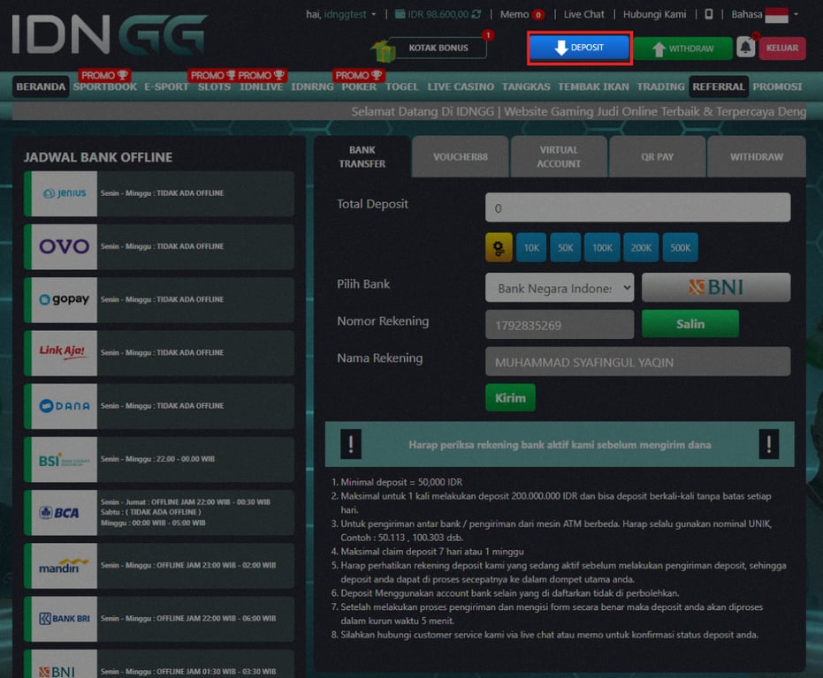The height and width of the screenshot is (678, 823).
Task: Click the green Kirim submit button
Action: 510,398
